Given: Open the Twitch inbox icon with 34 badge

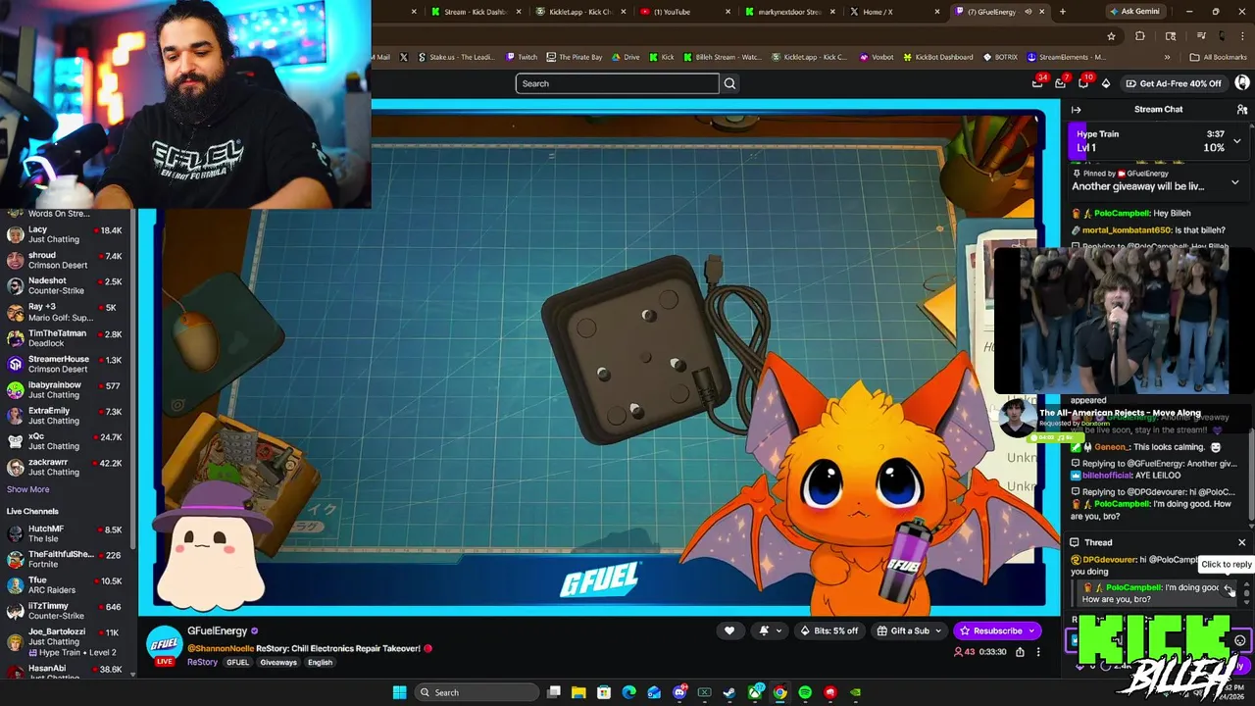Looking at the screenshot, I should click(x=1038, y=83).
